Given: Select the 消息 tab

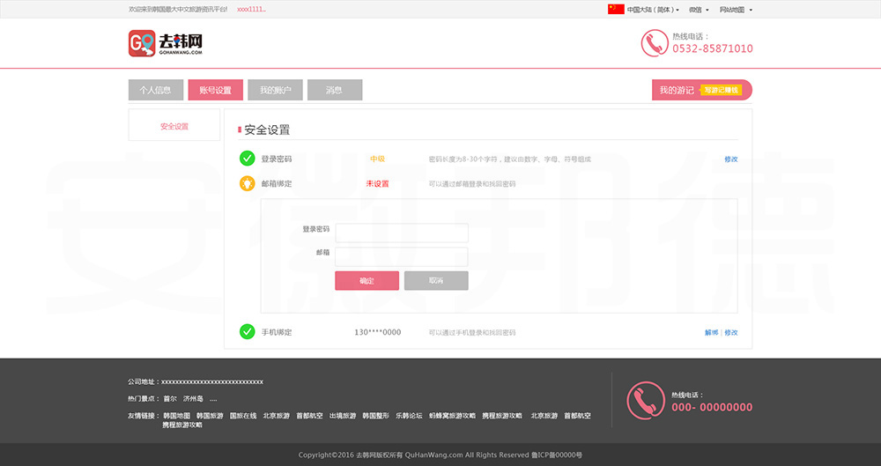Looking at the screenshot, I should click(x=335, y=90).
